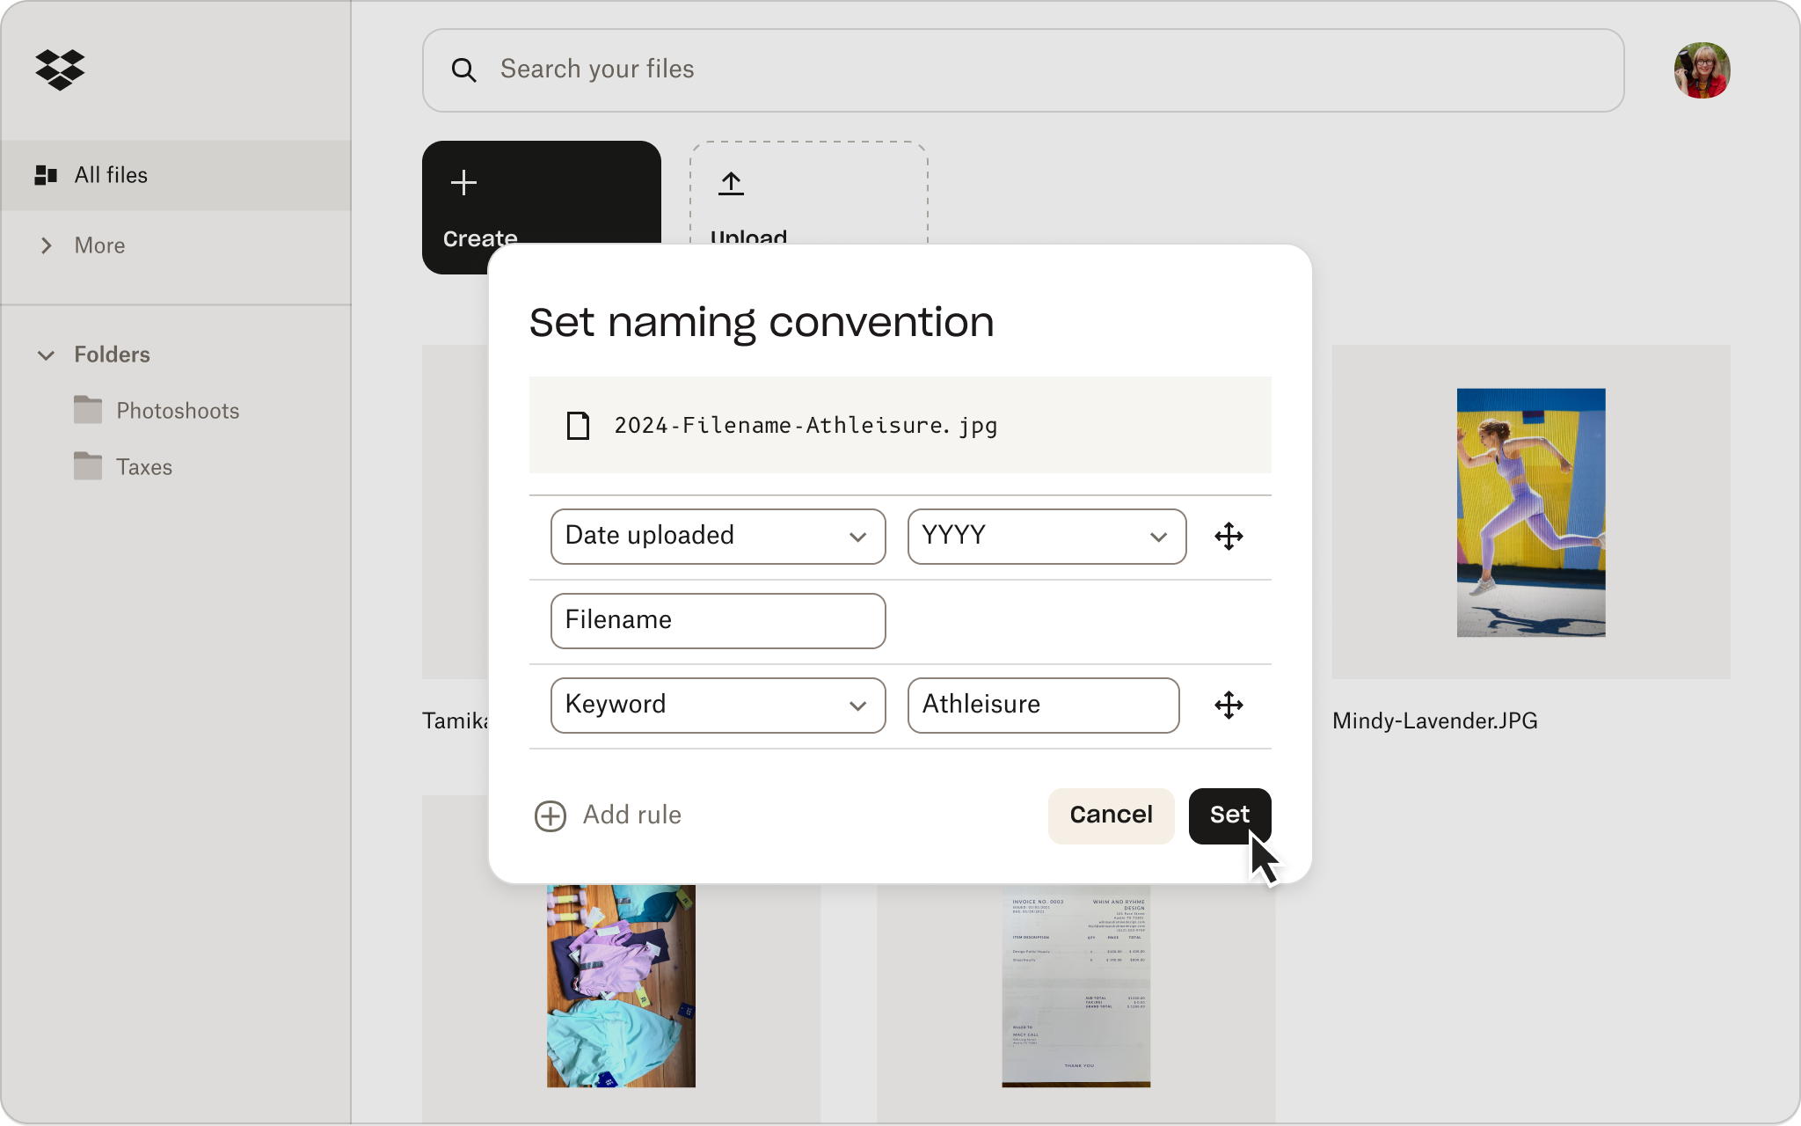
Task: Click the Upload arrow icon
Action: point(731,185)
